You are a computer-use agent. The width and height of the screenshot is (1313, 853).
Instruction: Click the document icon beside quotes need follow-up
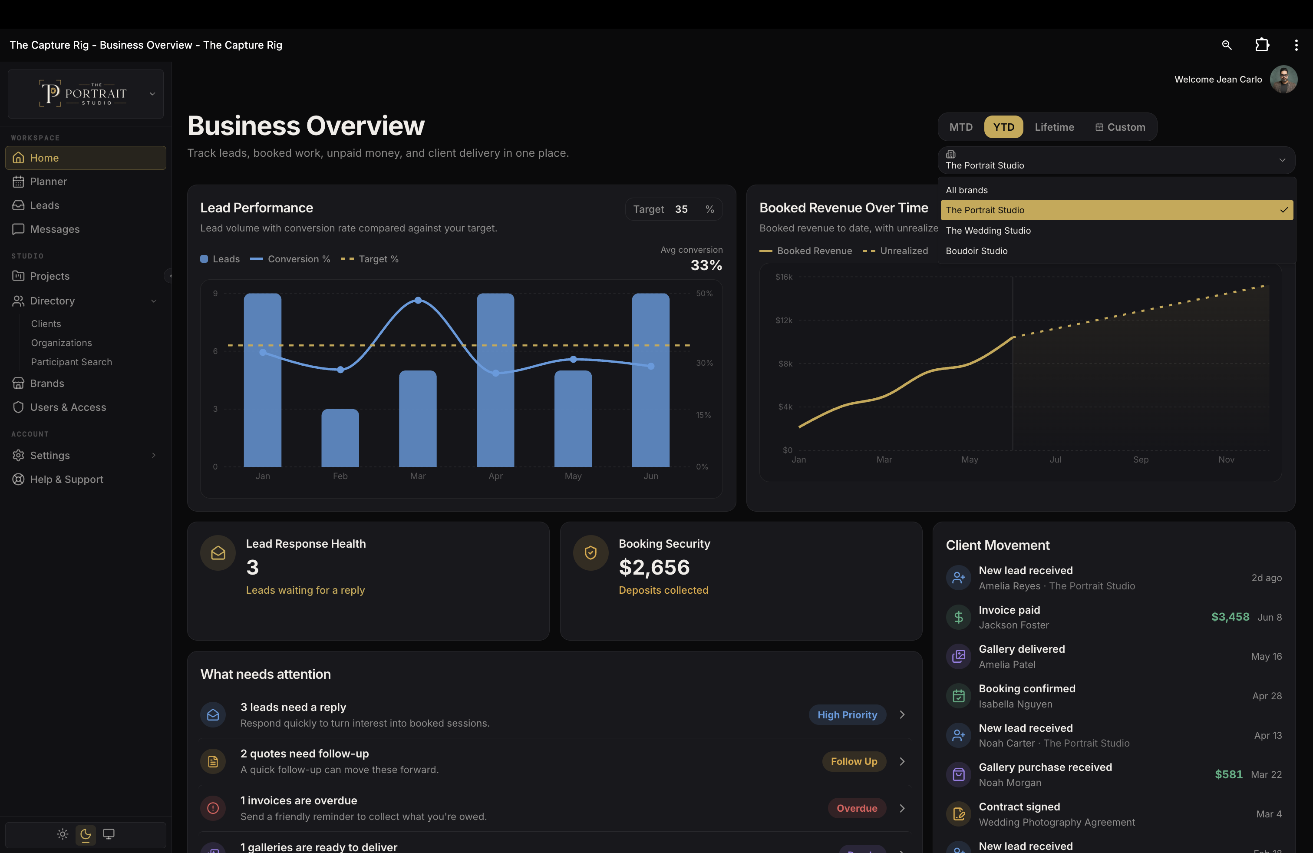click(213, 761)
